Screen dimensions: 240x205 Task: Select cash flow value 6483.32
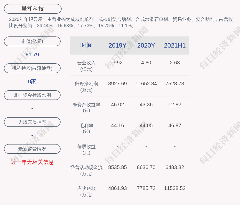[x=175, y=167]
